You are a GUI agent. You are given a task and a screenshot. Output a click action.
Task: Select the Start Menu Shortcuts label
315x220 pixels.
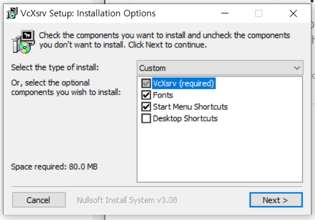point(190,107)
